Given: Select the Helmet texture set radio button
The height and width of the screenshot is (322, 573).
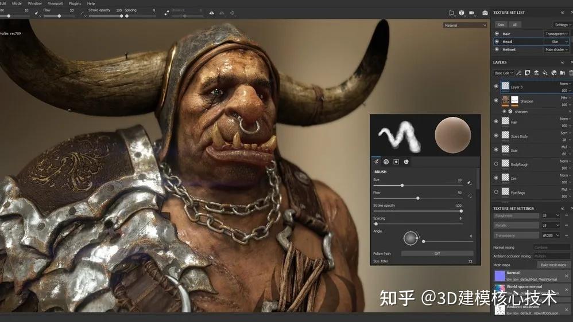Looking at the screenshot, I should (x=497, y=49).
